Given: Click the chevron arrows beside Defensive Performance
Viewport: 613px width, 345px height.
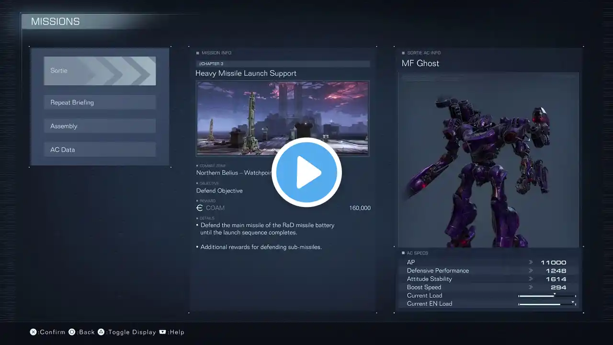Looking at the screenshot, I should pyautogui.click(x=531, y=271).
